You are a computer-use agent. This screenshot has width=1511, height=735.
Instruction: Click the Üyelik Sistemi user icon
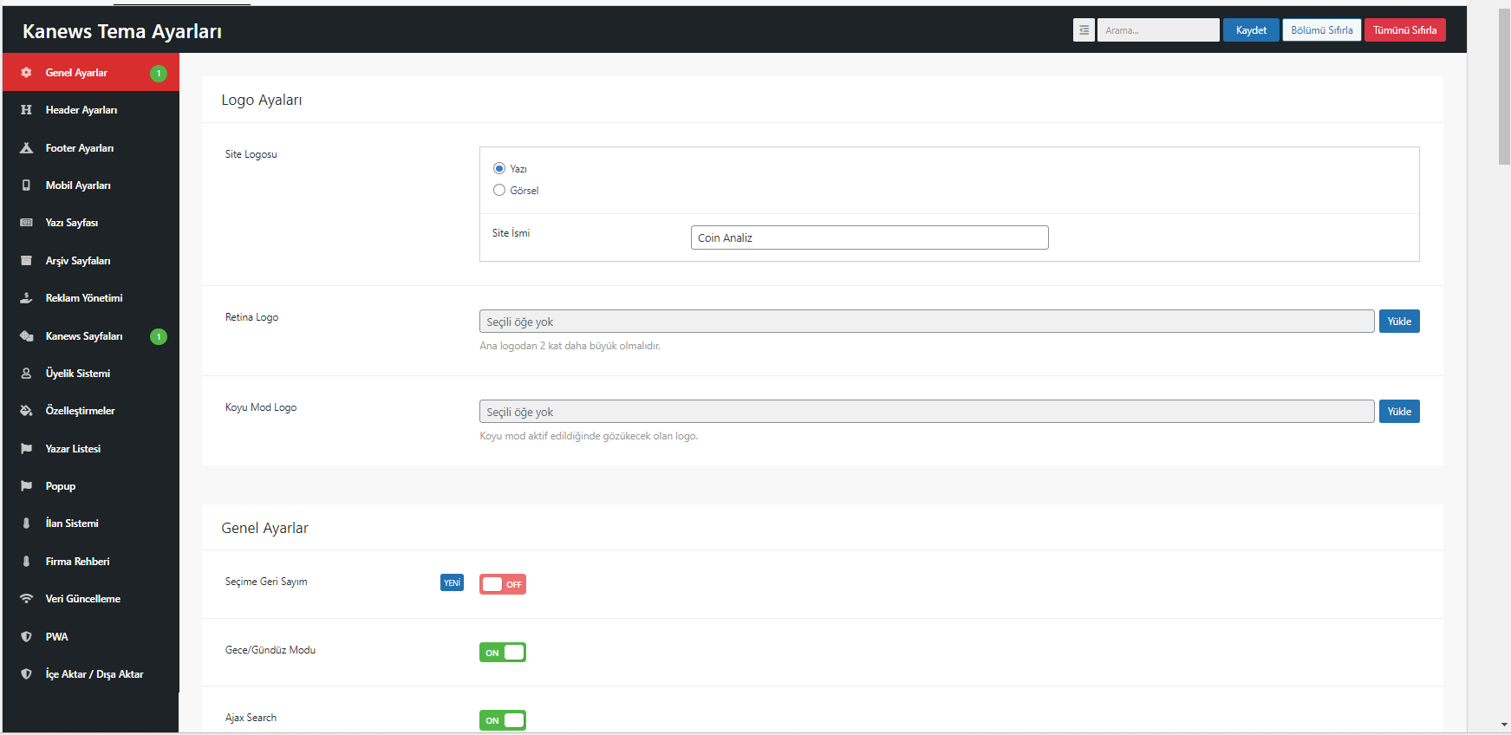[26, 374]
